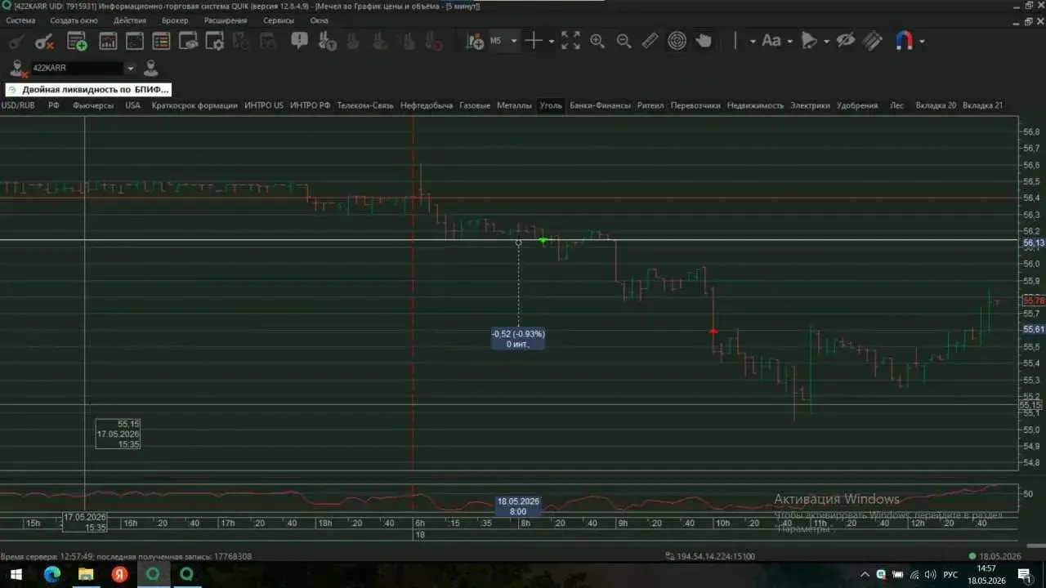This screenshot has height=588, width=1046.
Task: Click the striped eraser icon beside the magnet
Action: pos(873,41)
